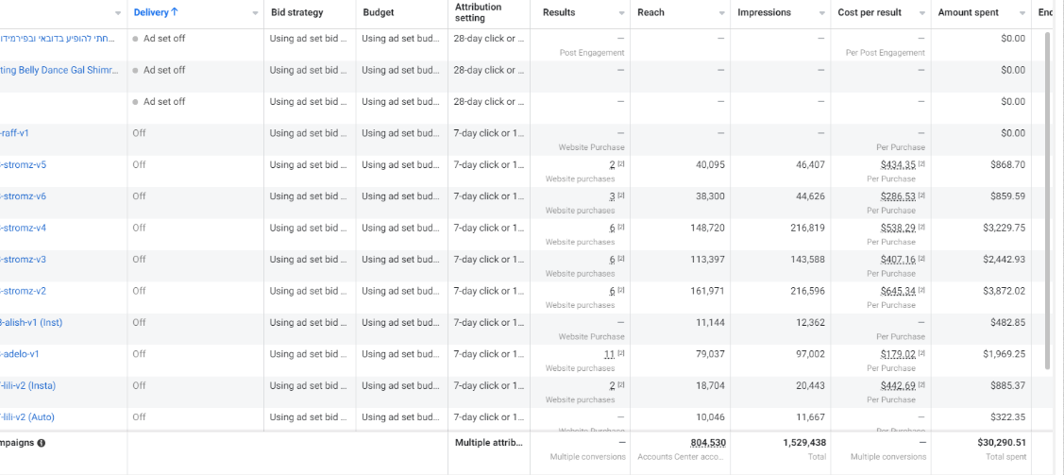1064x475 pixels.
Task: Open the Amount spent column dropdown arrow
Action: (x=1022, y=13)
